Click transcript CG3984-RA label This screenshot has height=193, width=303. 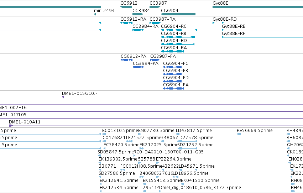click(145, 26)
